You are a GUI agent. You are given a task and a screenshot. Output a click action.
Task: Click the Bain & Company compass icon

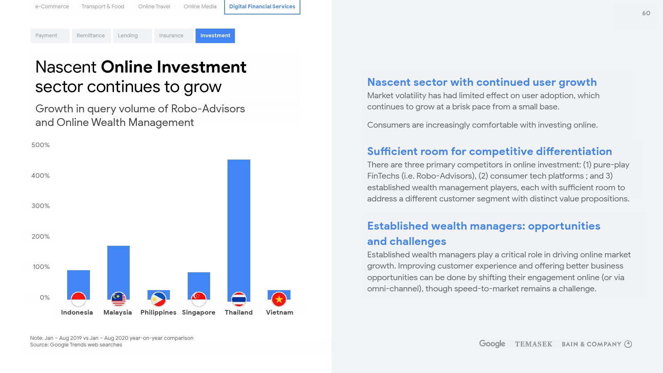[628, 344]
